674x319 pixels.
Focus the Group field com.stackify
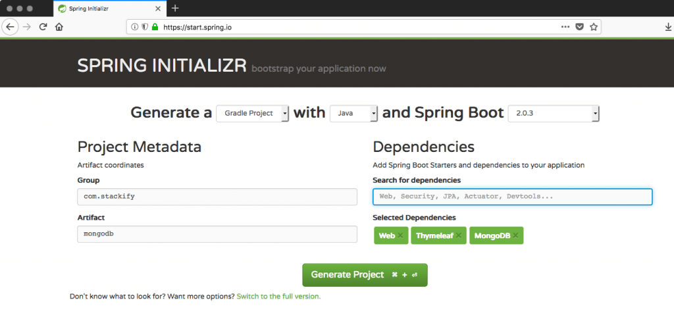coord(217,197)
